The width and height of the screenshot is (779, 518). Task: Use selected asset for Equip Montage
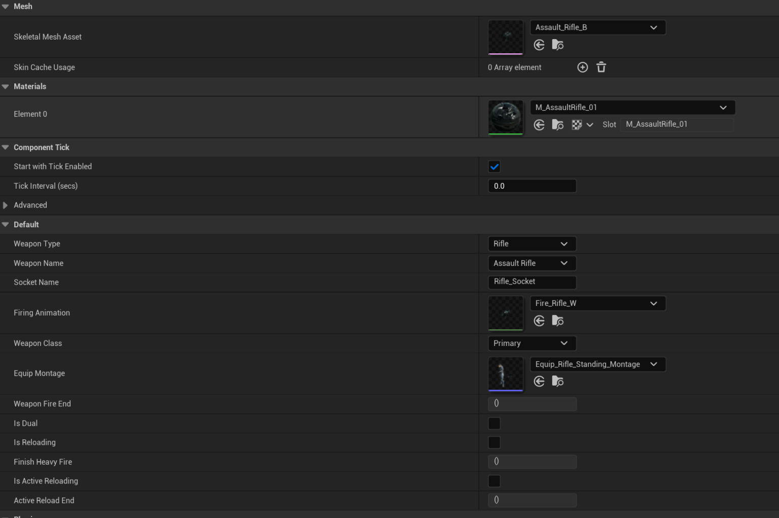pos(539,382)
